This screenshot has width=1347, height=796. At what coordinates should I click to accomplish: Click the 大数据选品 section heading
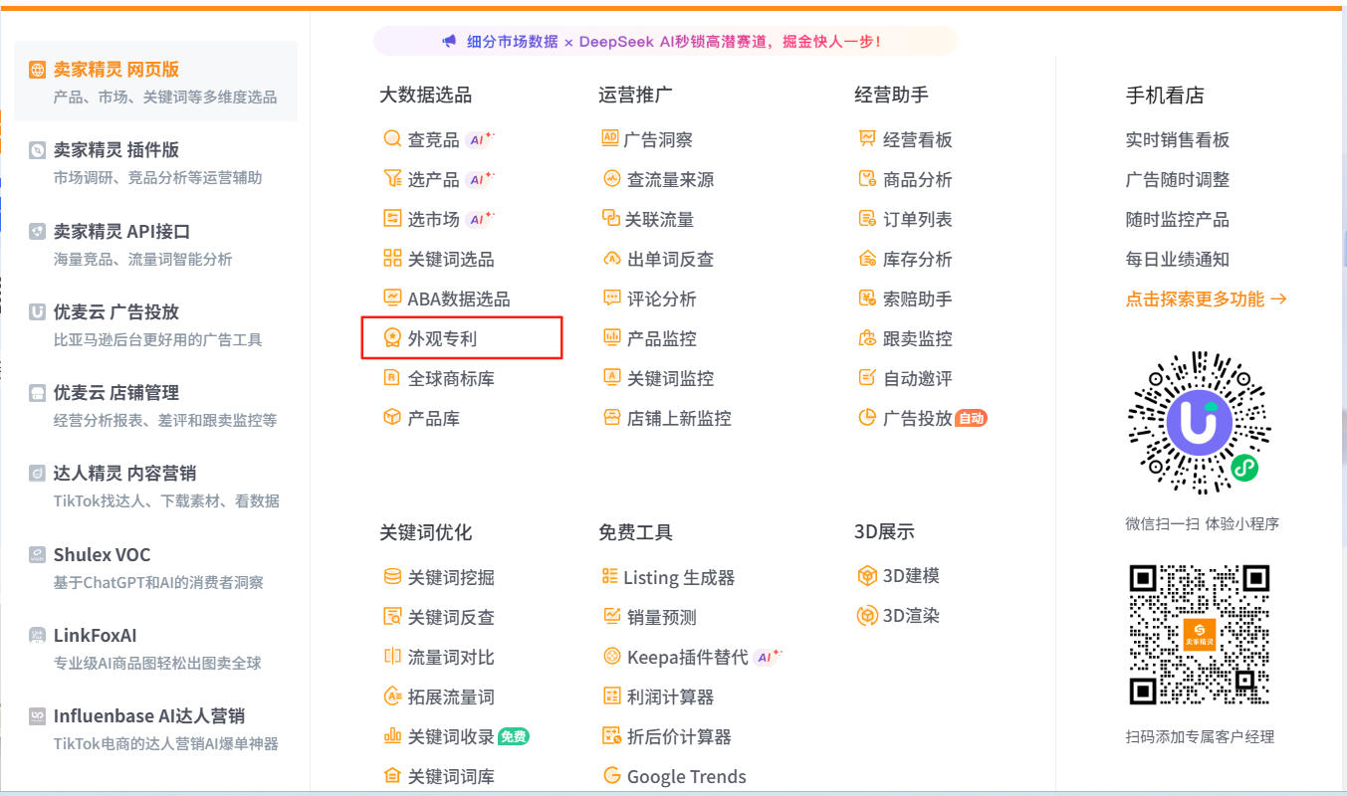426,95
